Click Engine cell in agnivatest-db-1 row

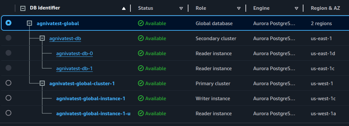tap(274, 69)
